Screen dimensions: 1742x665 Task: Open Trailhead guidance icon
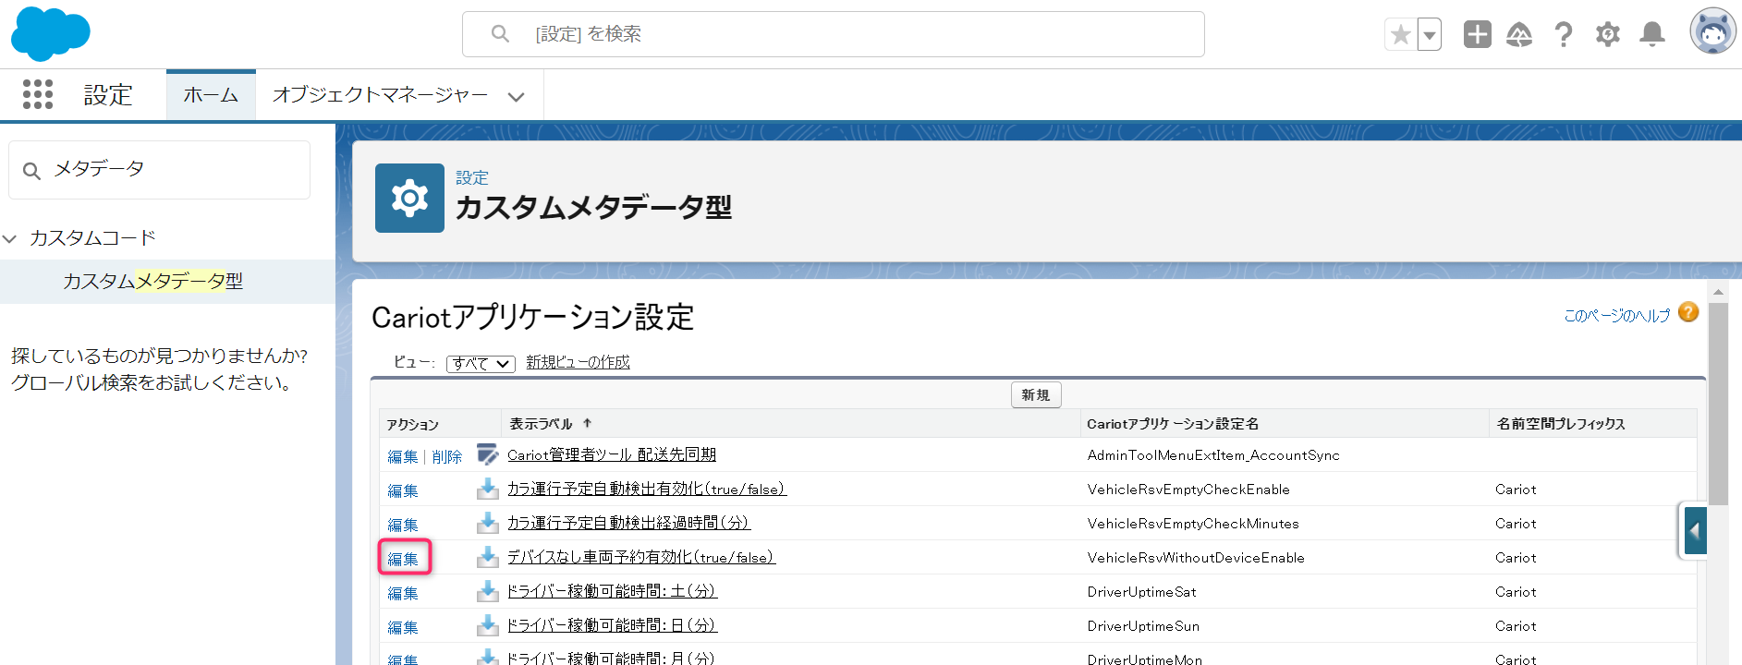tap(1519, 34)
